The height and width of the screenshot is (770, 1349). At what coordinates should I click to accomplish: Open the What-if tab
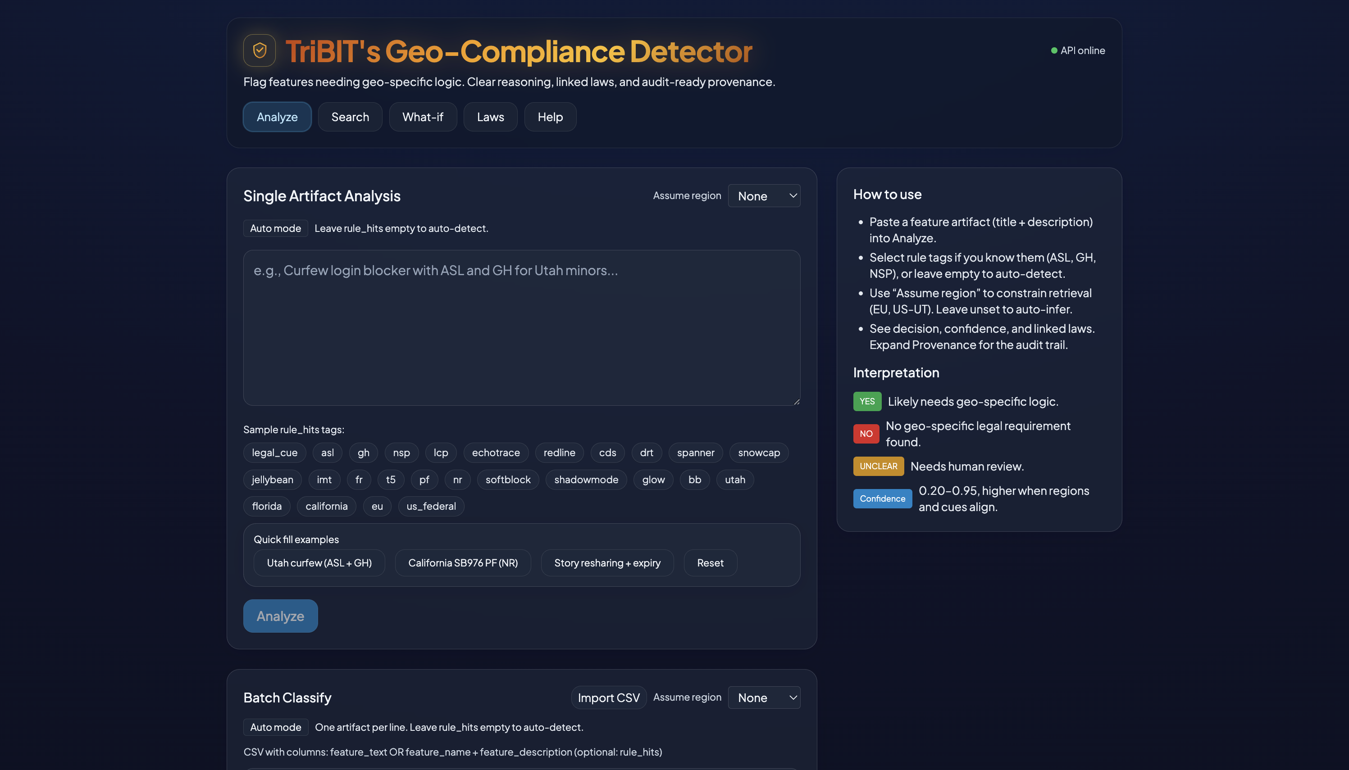[422, 117]
